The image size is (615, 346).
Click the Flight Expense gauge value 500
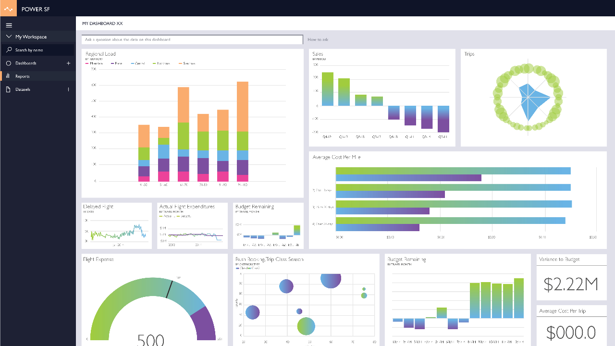pyautogui.click(x=151, y=340)
